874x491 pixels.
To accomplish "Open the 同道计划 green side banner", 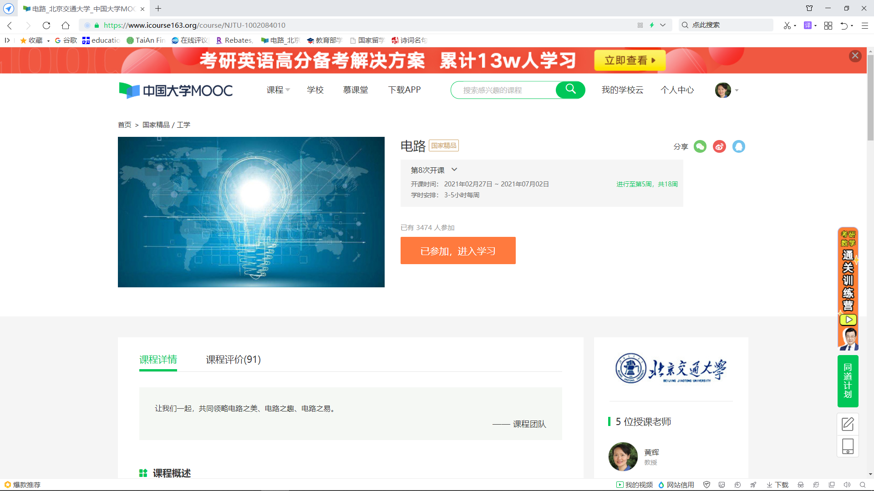I will pos(848,381).
